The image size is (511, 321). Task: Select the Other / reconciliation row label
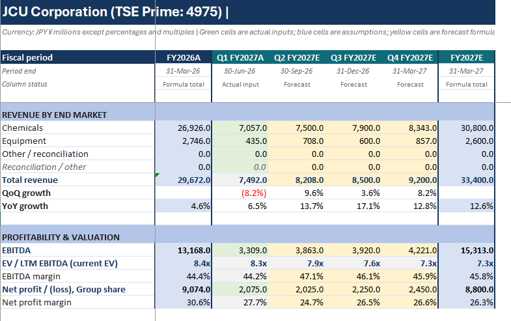tap(77, 154)
